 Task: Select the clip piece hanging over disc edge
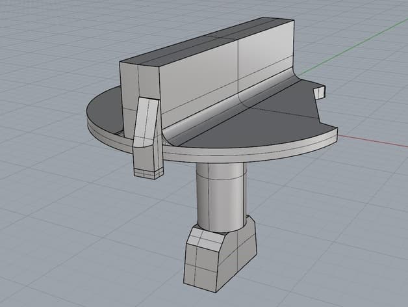pos(147,138)
